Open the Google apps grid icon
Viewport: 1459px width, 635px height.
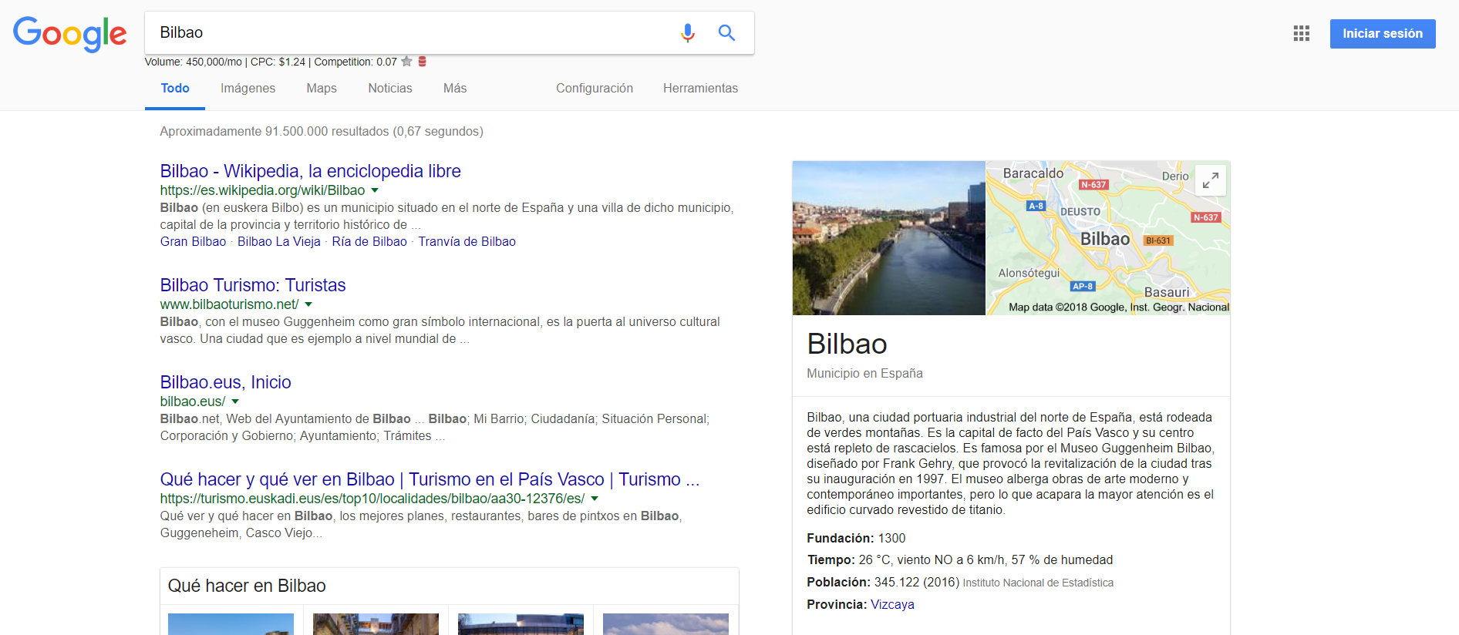(1301, 34)
